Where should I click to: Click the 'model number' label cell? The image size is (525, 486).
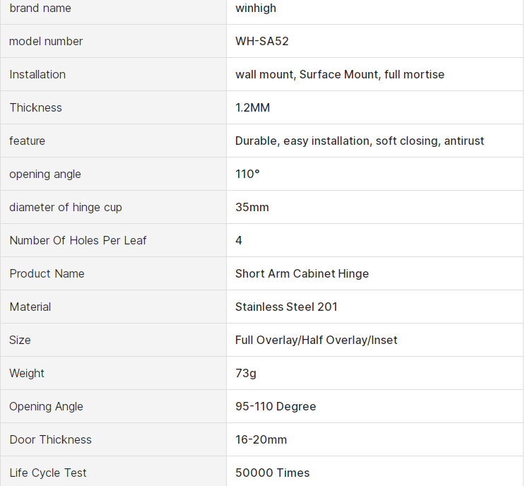click(x=46, y=42)
